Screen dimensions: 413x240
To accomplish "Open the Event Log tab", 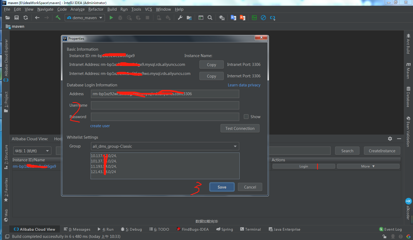I will pyautogui.click(x=390, y=229).
